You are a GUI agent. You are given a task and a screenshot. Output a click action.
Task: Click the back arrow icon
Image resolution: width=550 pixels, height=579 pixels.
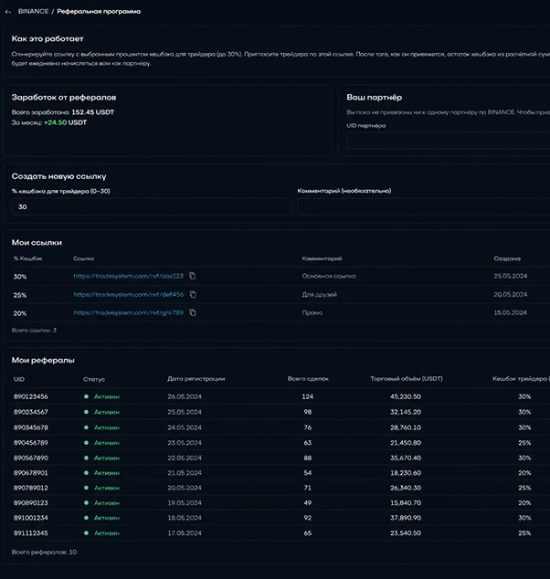click(x=8, y=12)
